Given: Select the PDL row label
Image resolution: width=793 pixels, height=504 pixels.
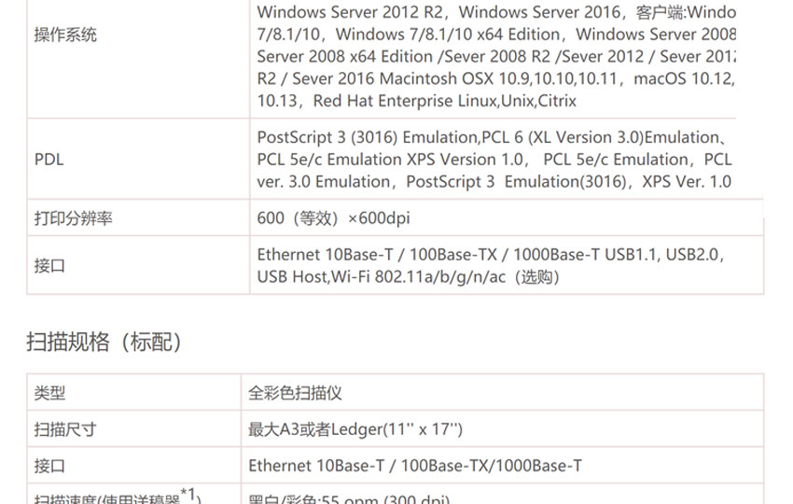Looking at the screenshot, I should 49,160.
